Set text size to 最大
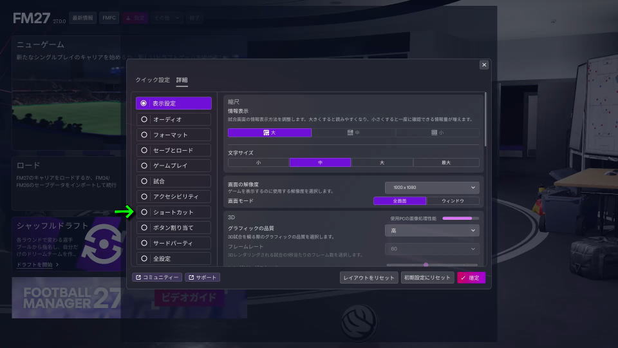This screenshot has height=348, width=618. [446, 162]
